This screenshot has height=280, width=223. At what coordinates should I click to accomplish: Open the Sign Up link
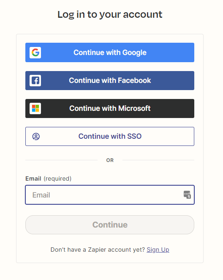(158, 250)
